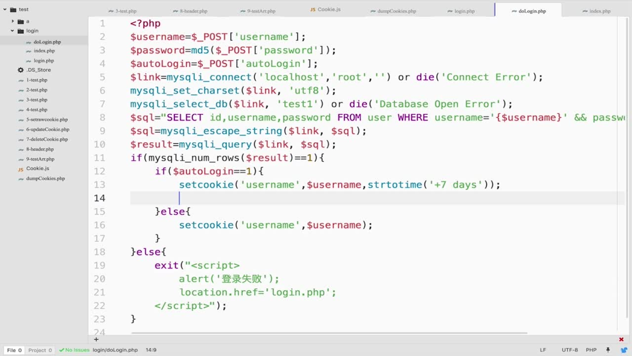
Task: Click the PHP icon on the 3-test.php tab
Action: pyautogui.click(x=111, y=11)
